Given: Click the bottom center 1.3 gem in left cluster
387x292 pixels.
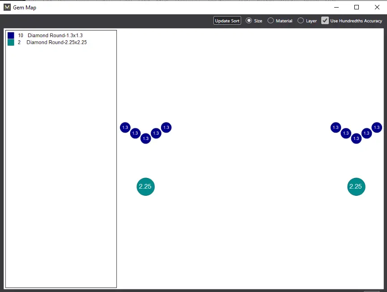Looking at the screenshot, I should 145,139.
